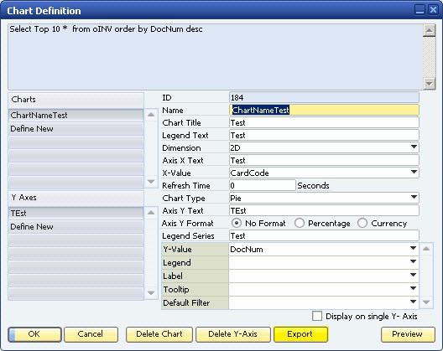Image resolution: width=443 pixels, height=351 pixels.
Task: Click the Y Axes list scroll-down arrow
Action: [151, 293]
